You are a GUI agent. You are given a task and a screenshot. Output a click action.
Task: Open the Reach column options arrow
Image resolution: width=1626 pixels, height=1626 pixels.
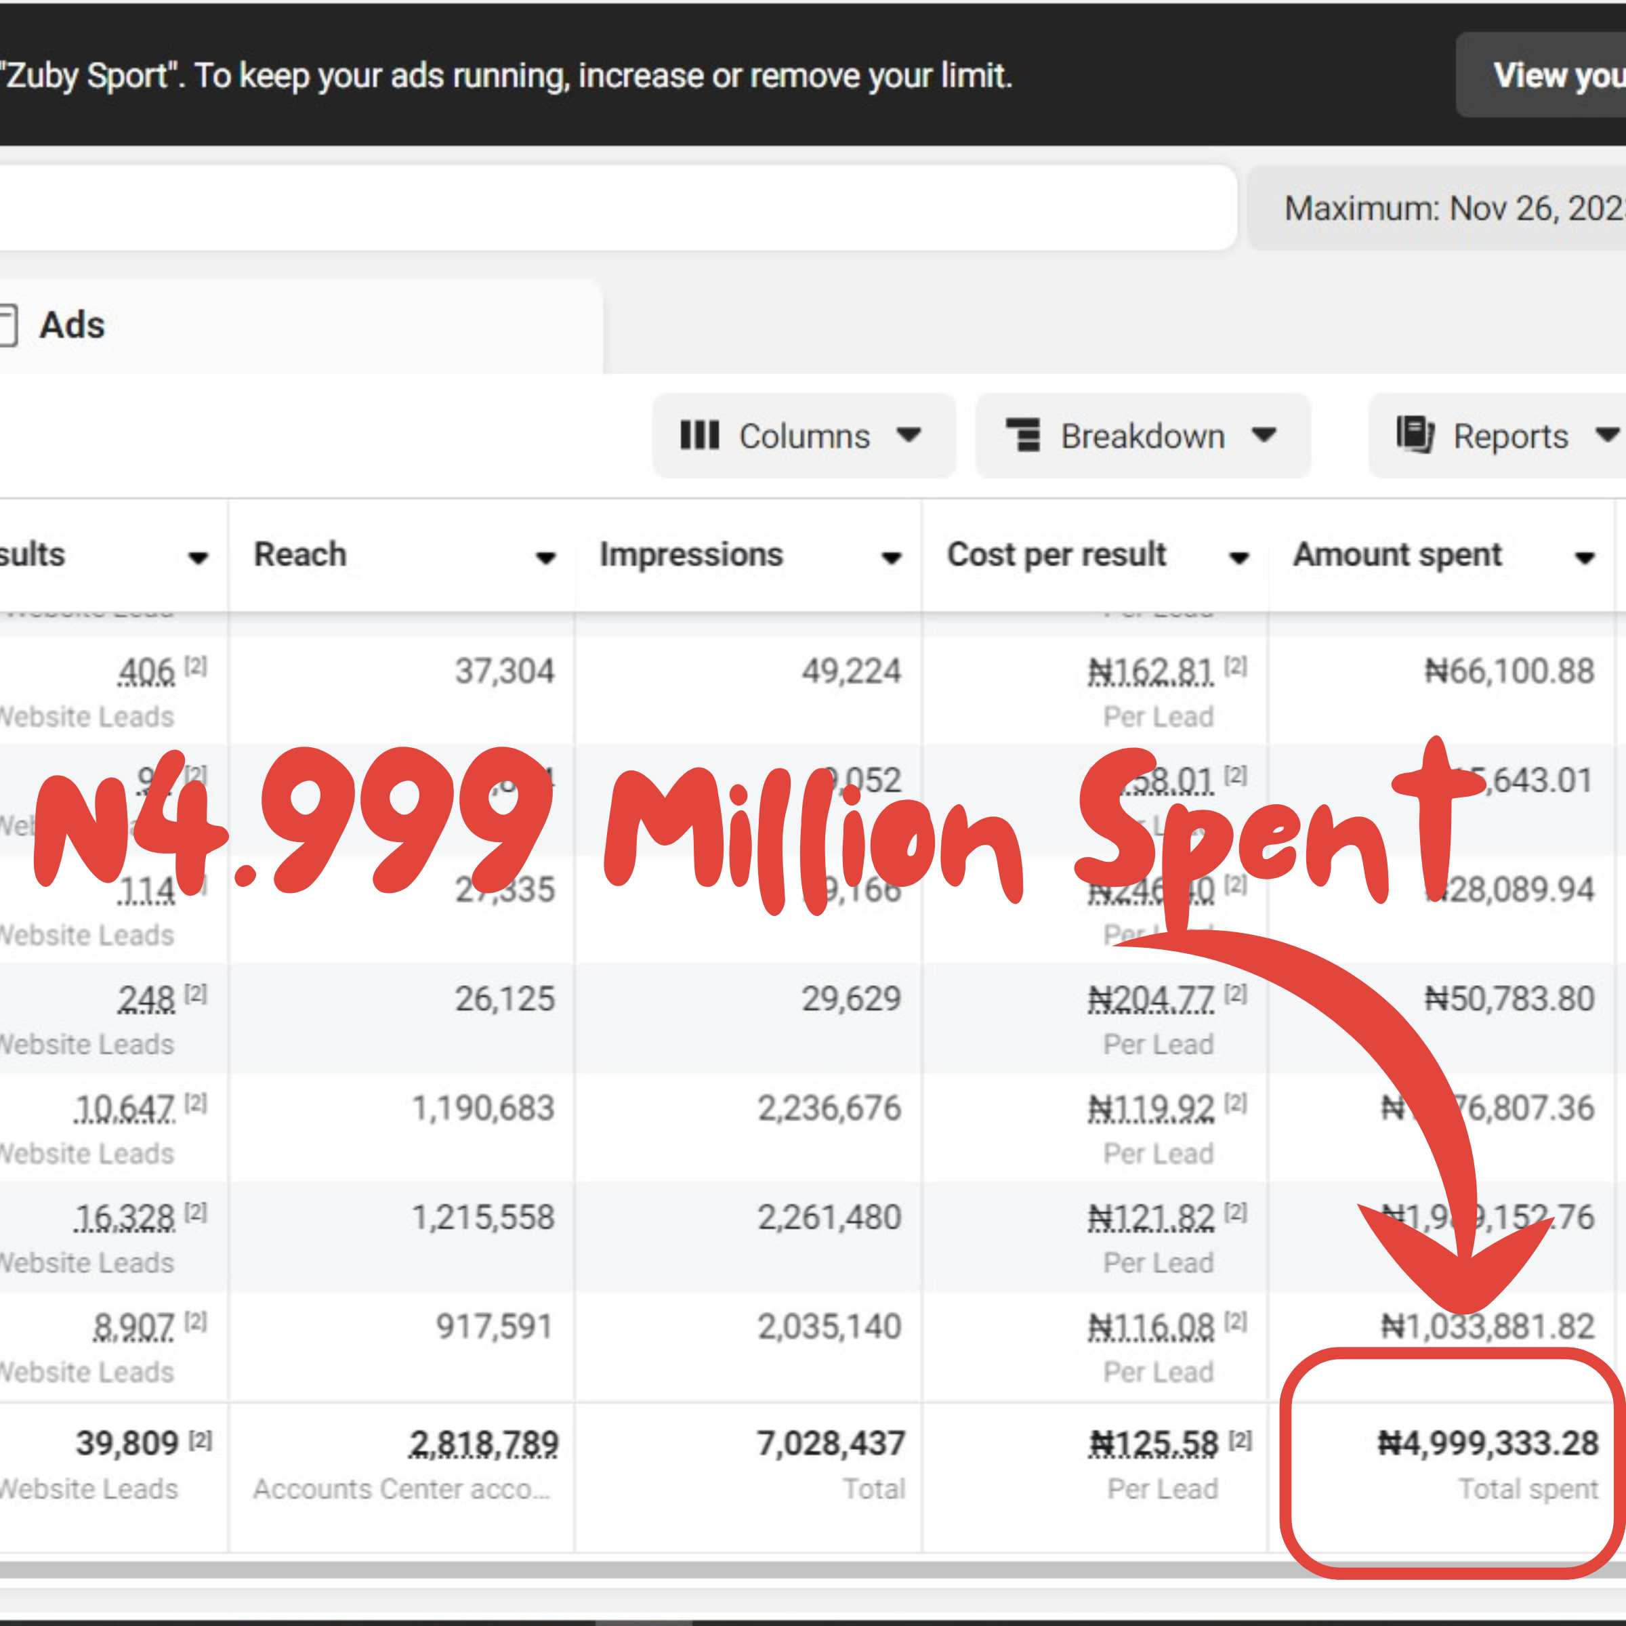pyautogui.click(x=545, y=557)
